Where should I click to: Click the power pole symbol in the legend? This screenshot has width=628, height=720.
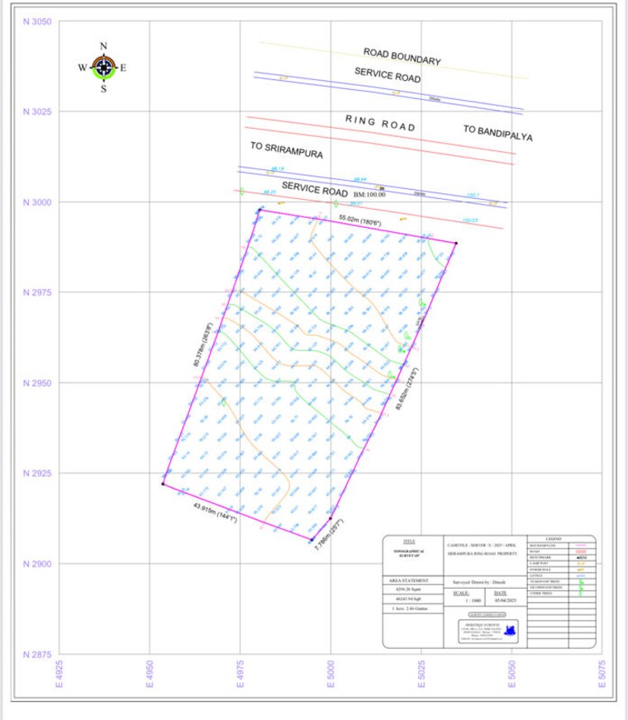pyautogui.click(x=581, y=570)
